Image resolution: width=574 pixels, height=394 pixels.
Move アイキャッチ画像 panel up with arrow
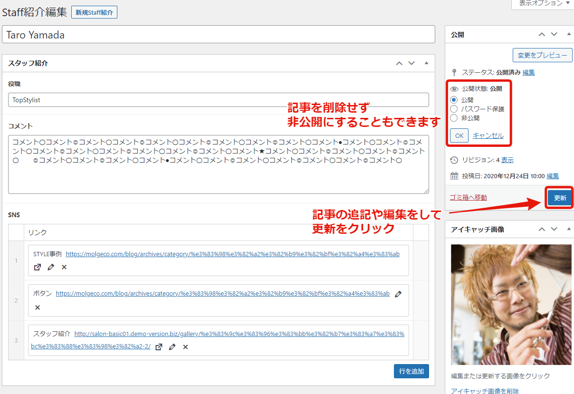pos(542,229)
